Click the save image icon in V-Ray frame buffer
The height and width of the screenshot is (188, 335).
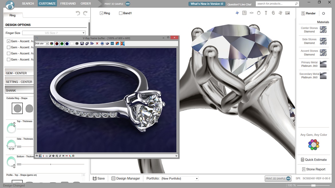82,43
